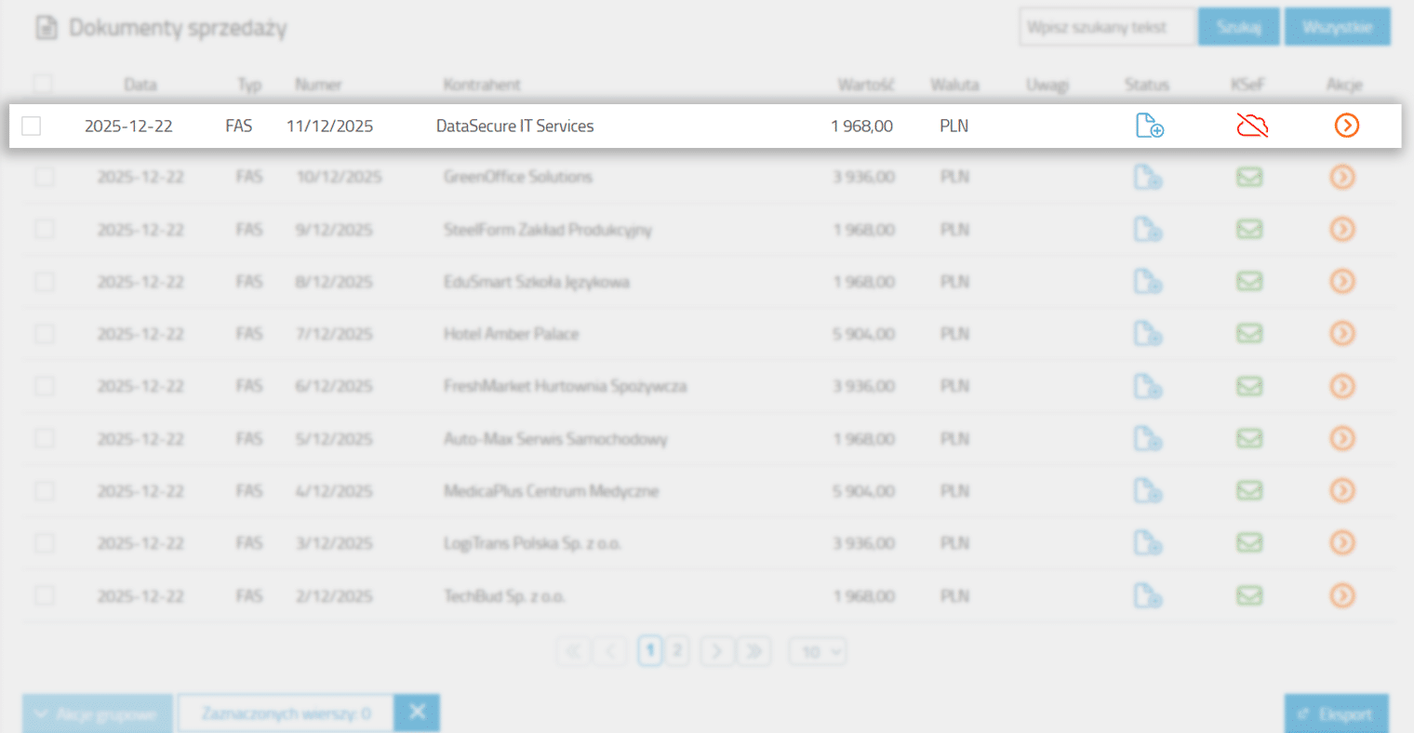Screen dimensions: 1414x733
Task: Click the status document icon for DataSecure IT Services
Action: [x=1149, y=126]
